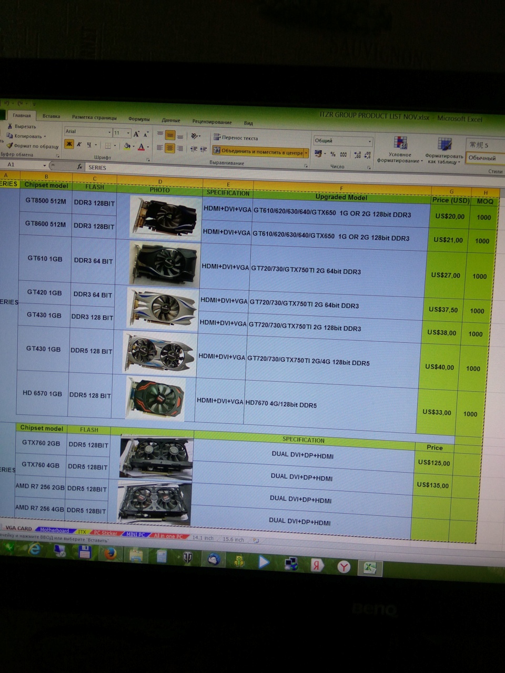The image size is (505, 673).
Task: Open Conditional Formatting (Условное форматирование)
Action: (400, 150)
